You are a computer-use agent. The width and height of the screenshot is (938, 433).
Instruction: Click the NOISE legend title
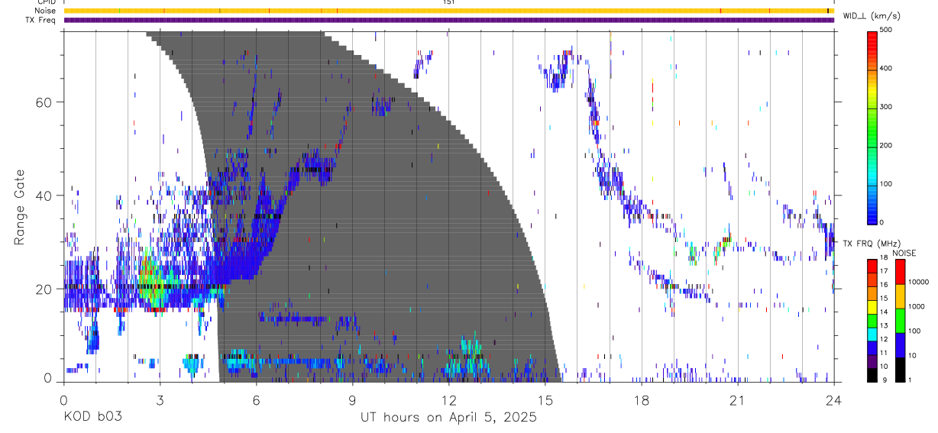(904, 253)
